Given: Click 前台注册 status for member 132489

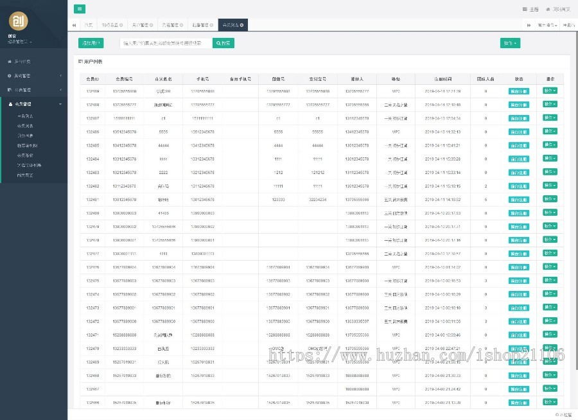Looking at the screenshot, I should click(519, 91).
